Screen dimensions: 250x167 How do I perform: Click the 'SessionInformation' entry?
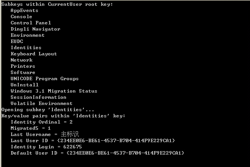[38, 97]
